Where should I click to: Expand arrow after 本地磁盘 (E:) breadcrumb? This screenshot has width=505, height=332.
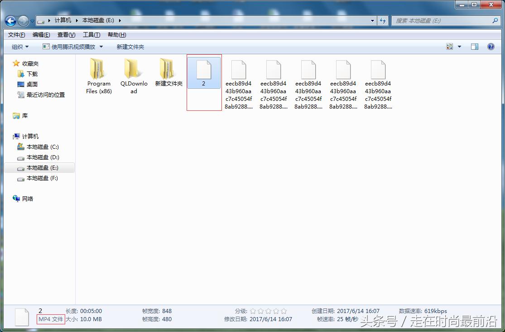coord(120,20)
